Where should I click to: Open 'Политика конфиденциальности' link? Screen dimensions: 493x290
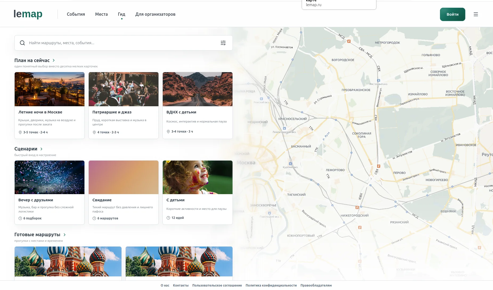point(271,285)
